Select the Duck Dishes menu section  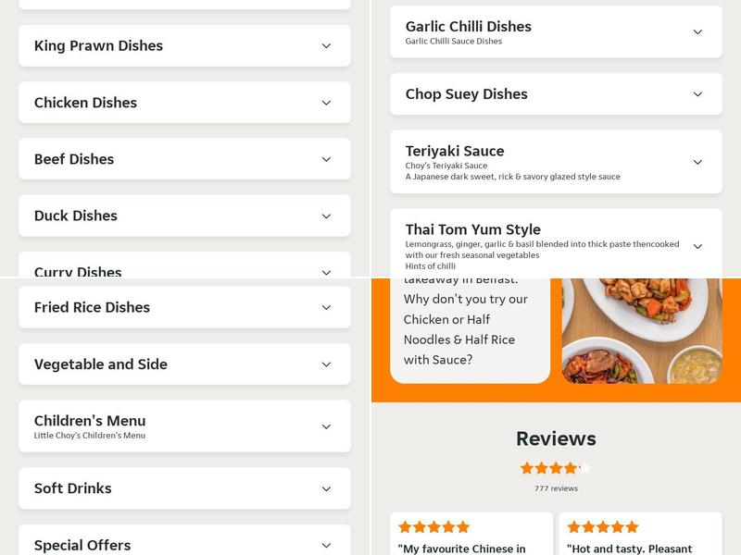pyautogui.click(x=184, y=216)
